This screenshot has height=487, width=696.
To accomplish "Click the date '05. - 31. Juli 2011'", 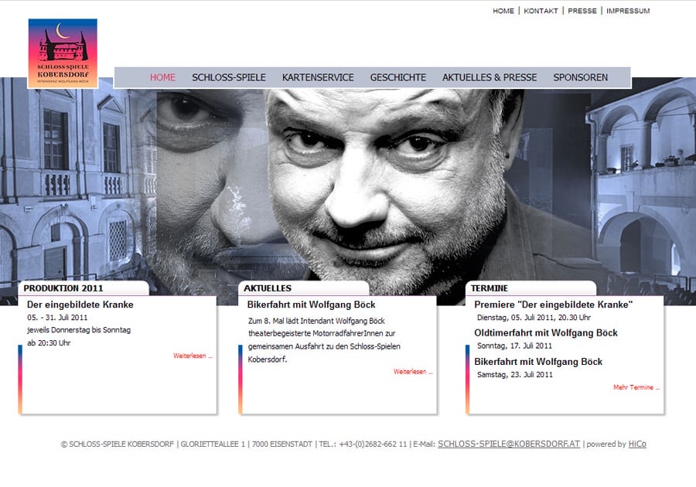I will click(x=57, y=318).
